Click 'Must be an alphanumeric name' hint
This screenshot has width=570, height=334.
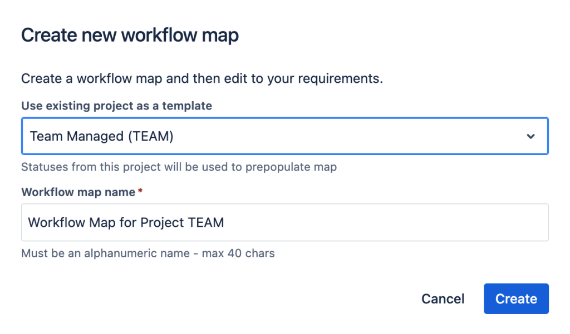[148, 253]
